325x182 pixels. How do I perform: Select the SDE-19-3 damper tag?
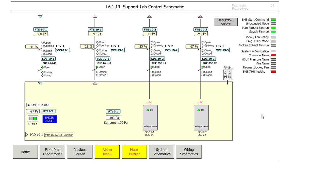[x=208, y=59]
